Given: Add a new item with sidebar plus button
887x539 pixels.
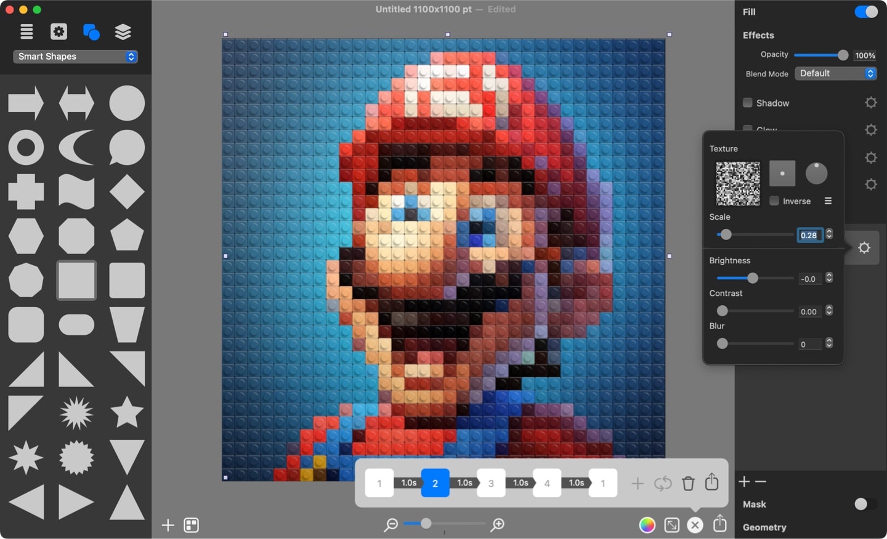Looking at the screenshot, I should click(168, 525).
